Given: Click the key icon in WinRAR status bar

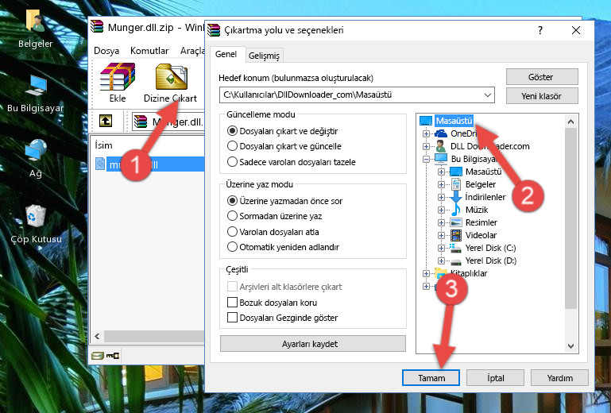Looking at the screenshot, I should click(x=113, y=355).
